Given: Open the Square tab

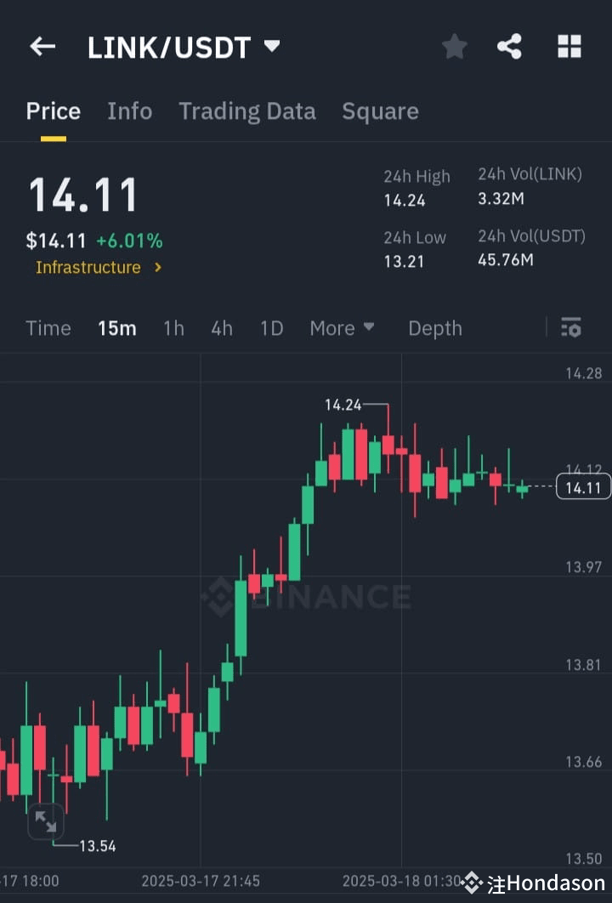Looking at the screenshot, I should [x=380, y=111].
